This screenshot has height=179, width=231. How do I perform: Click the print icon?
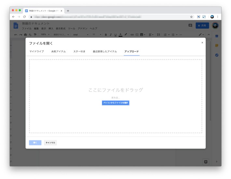click(x=25, y=35)
